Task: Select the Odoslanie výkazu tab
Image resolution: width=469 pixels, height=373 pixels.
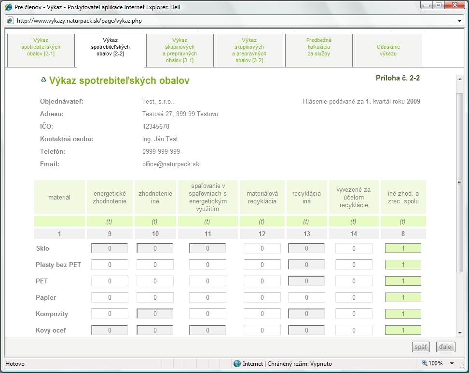Action: [388, 51]
